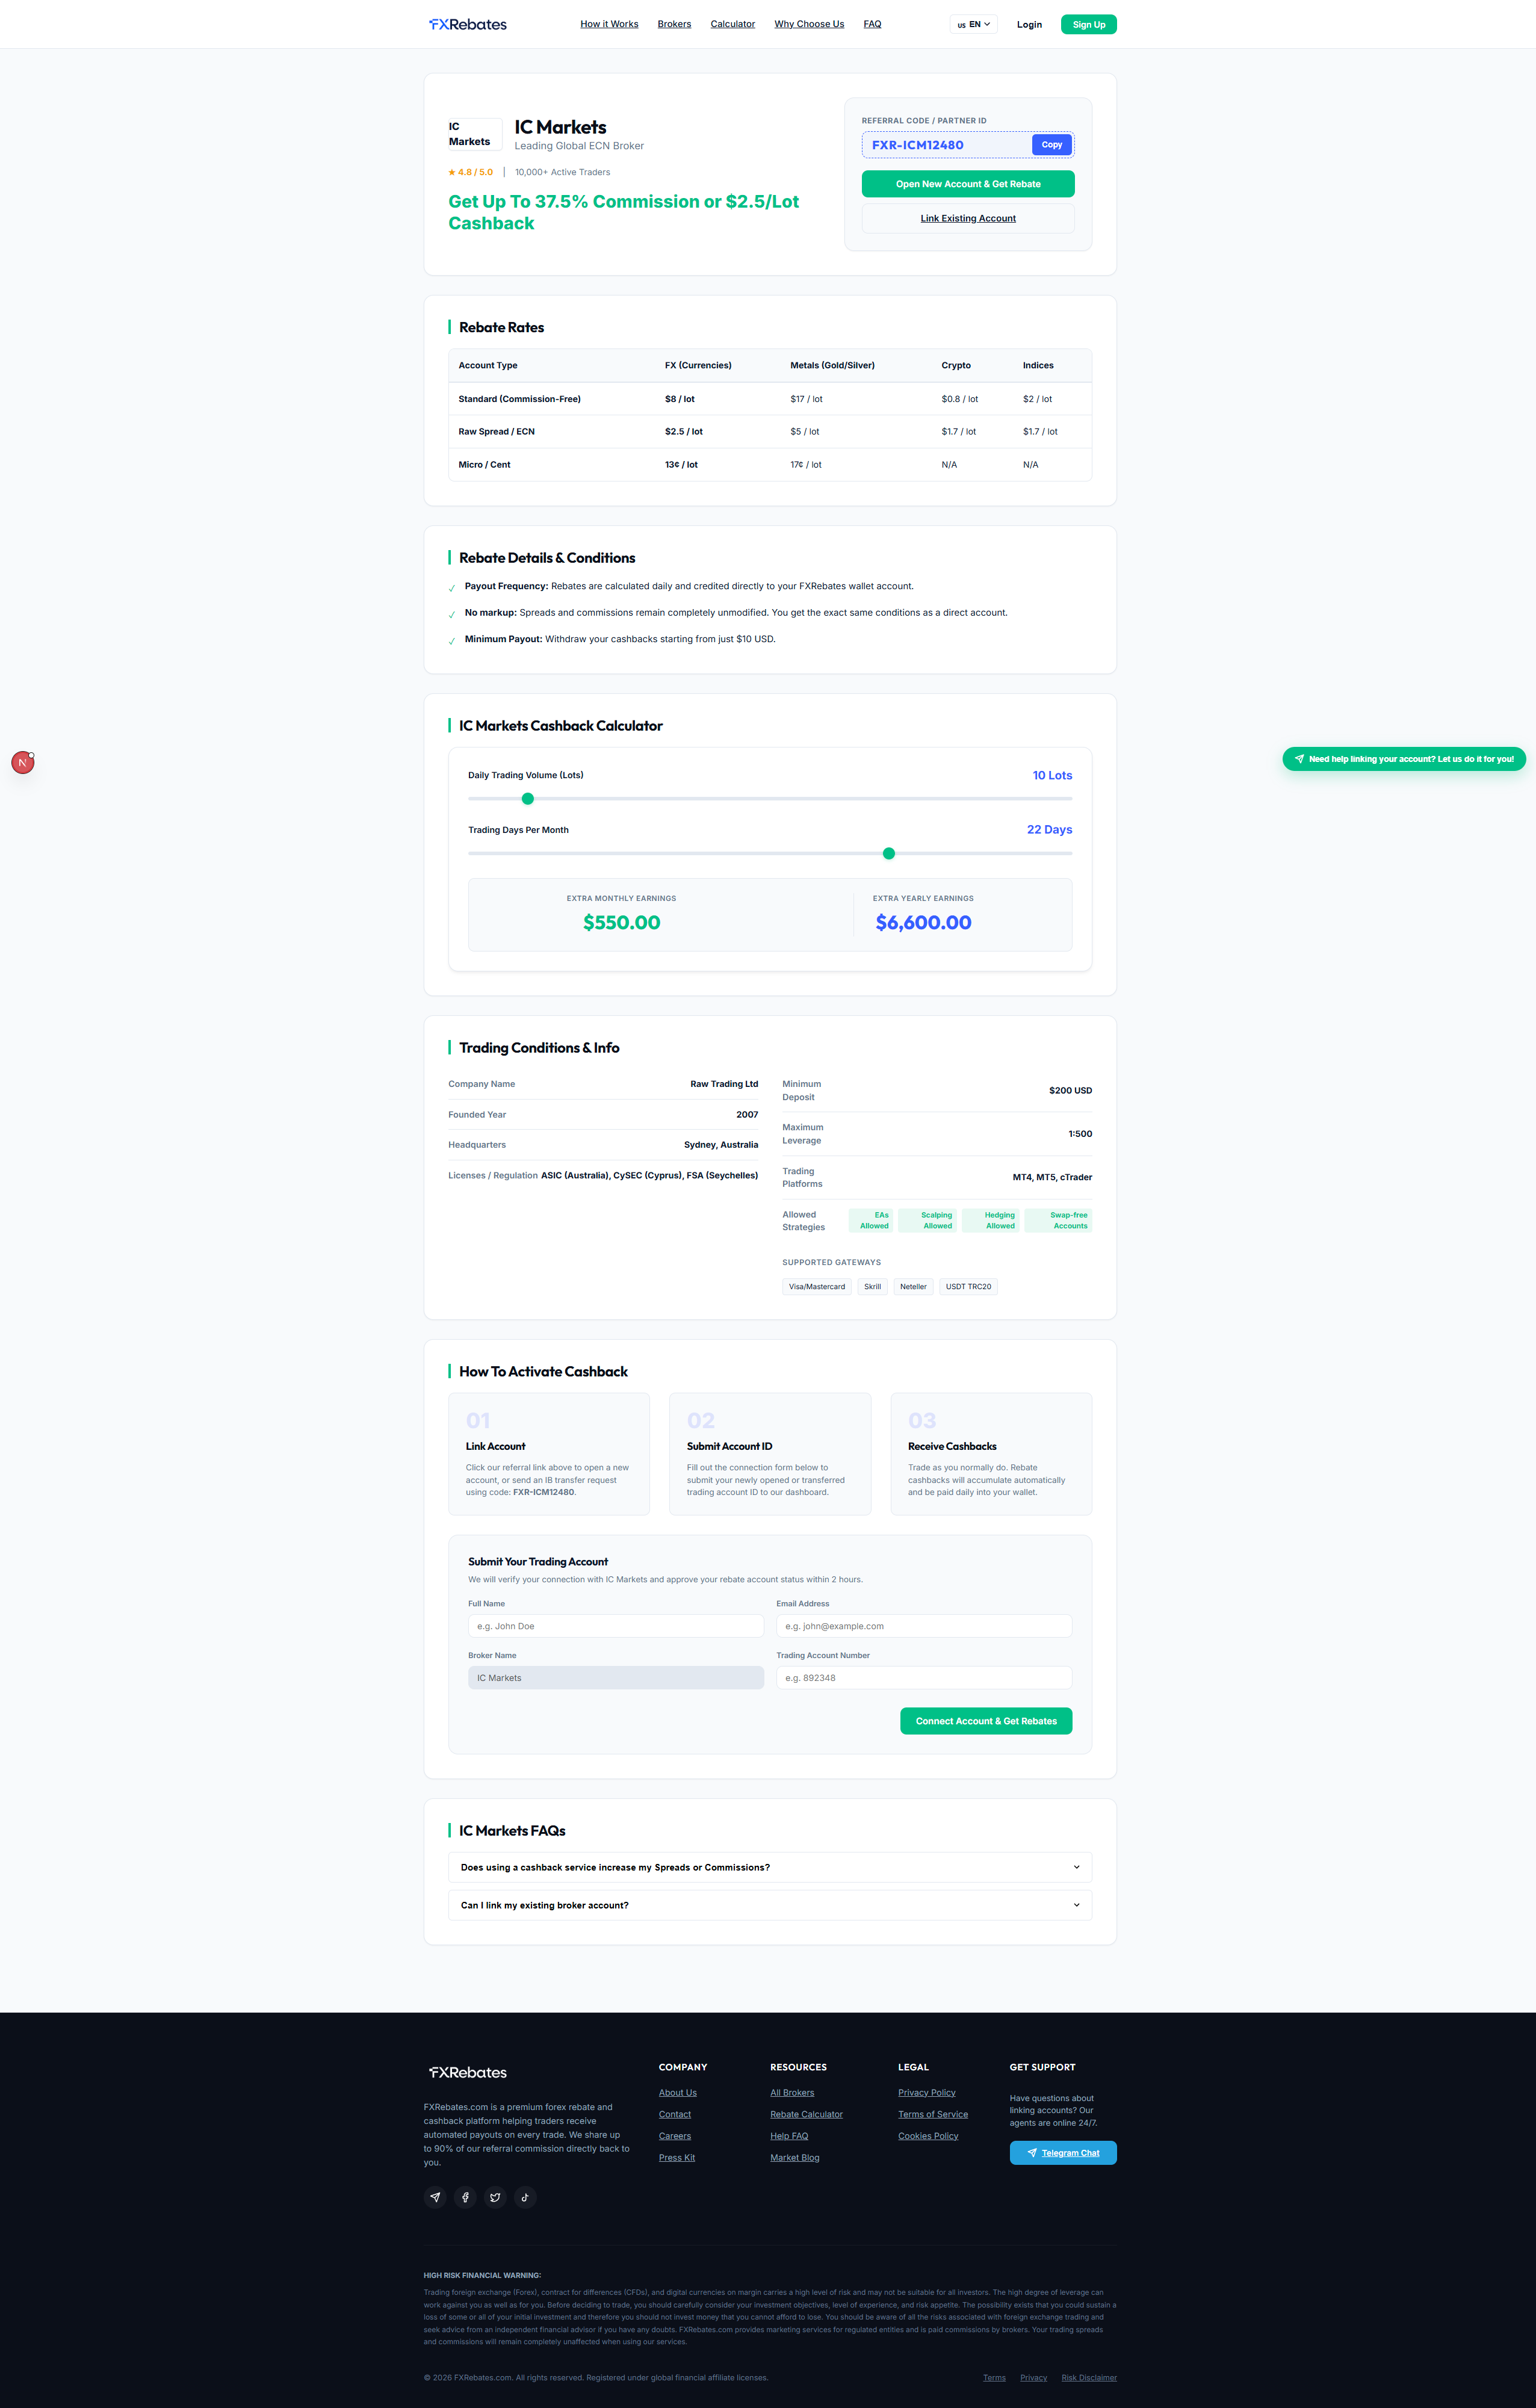
Task: Copy the referral code FXR-ICM12480
Action: pos(1052,145)
